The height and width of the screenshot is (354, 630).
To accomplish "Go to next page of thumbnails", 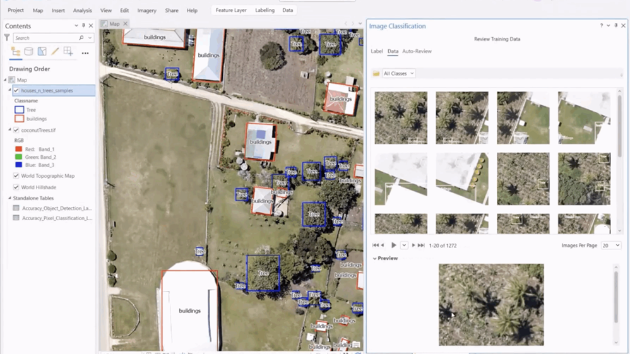I will 413,245.
